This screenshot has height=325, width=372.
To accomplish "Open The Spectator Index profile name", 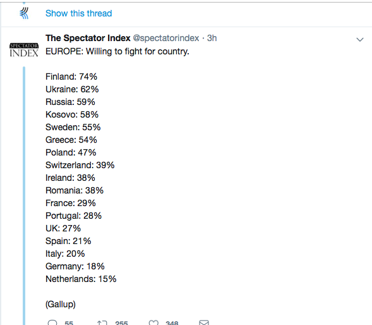I will click(88, 38).
